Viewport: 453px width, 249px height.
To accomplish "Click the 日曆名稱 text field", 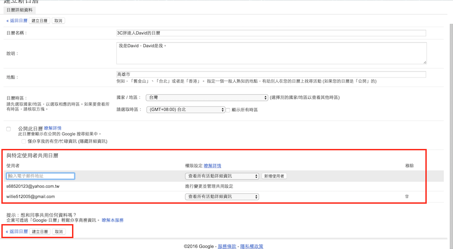I will [x=271, y=33].
